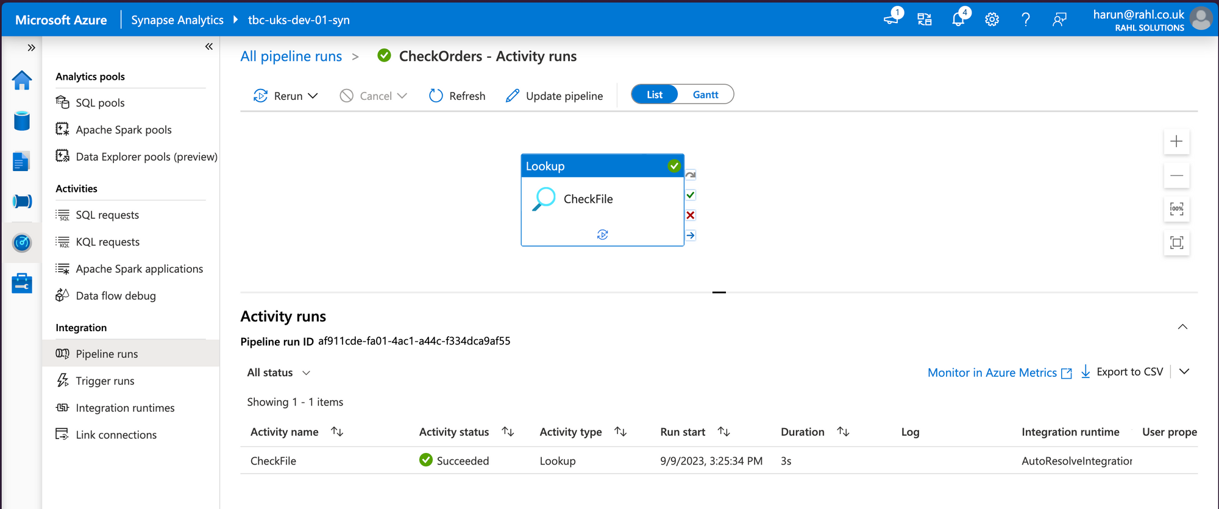Click Update pipeline
This screenshot has width=1219, height=509.
(554, 96)
